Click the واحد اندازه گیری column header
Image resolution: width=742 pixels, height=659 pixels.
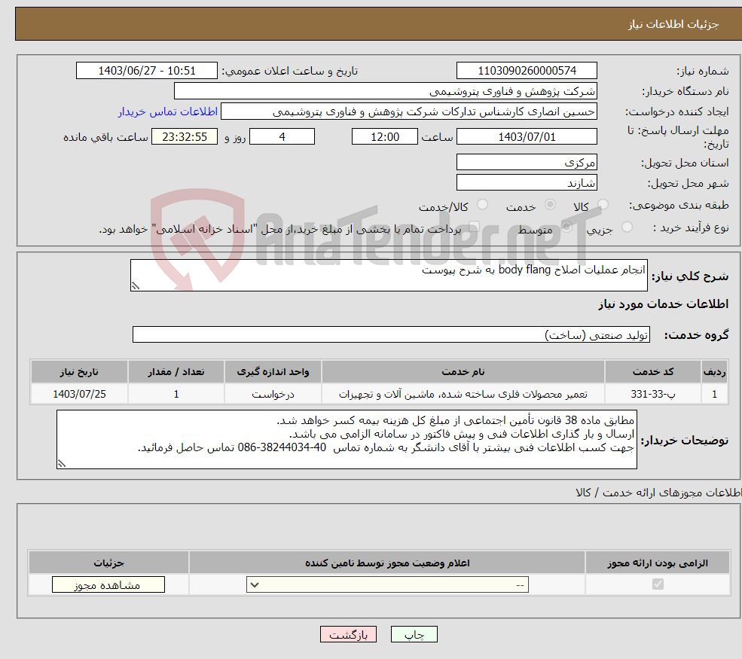(273, 372)
